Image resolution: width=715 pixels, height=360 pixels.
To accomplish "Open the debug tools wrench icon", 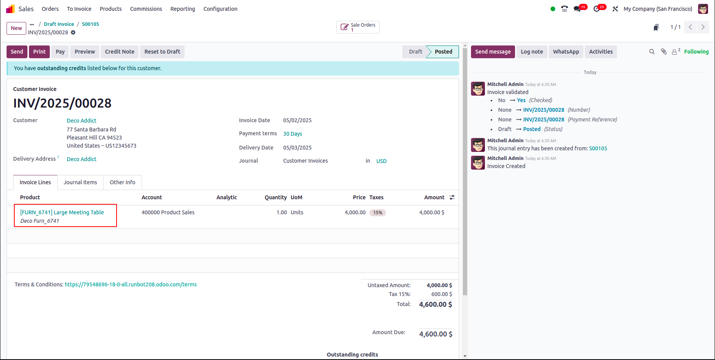I will [x=615, y=9].
